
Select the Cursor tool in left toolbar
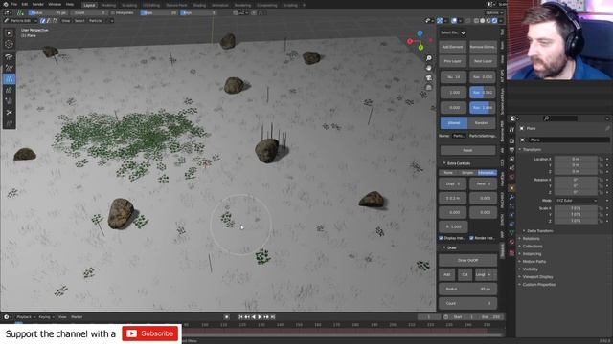click(9, 44)
